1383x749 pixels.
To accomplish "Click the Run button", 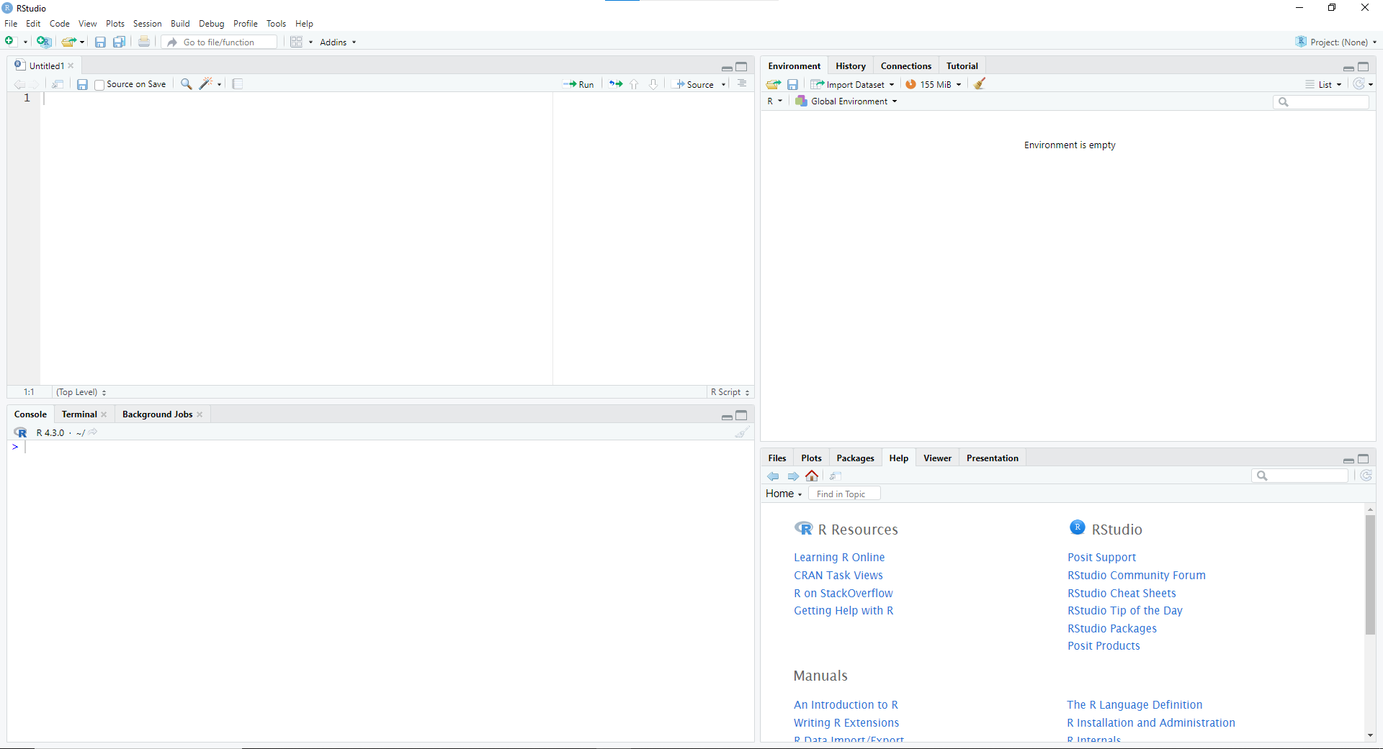I will (578, 84).
